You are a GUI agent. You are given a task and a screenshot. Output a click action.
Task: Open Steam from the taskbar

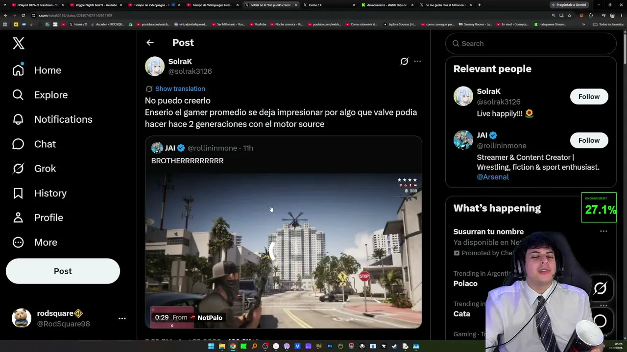(394, 347)
